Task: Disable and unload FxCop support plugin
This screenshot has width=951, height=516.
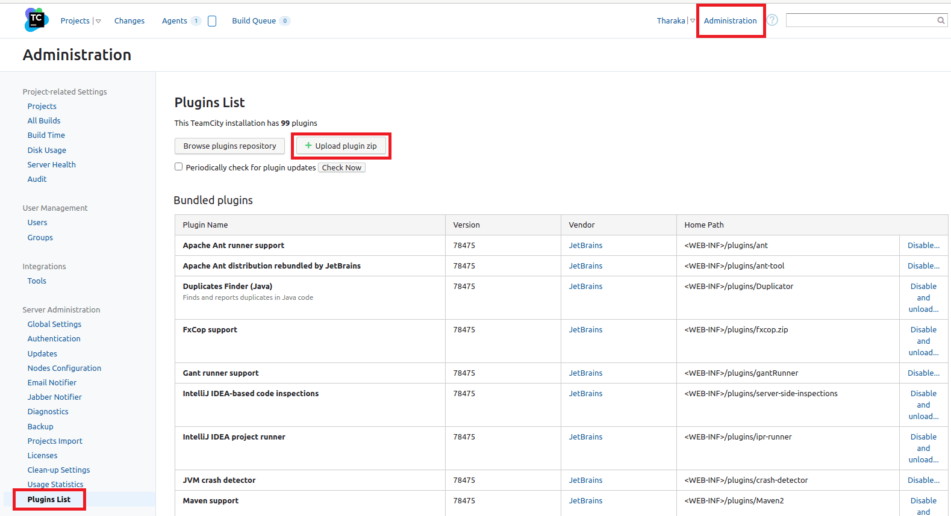Action: pos(923,341)
